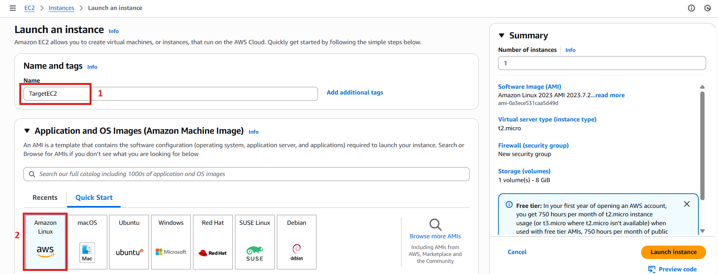Click the instance Name input field
718x274 pixels.
(171, 94)
